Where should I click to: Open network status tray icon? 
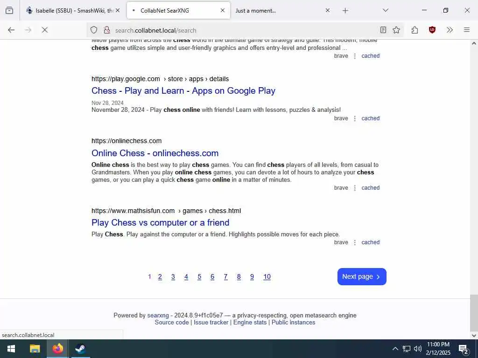click(x=407, y=349)
